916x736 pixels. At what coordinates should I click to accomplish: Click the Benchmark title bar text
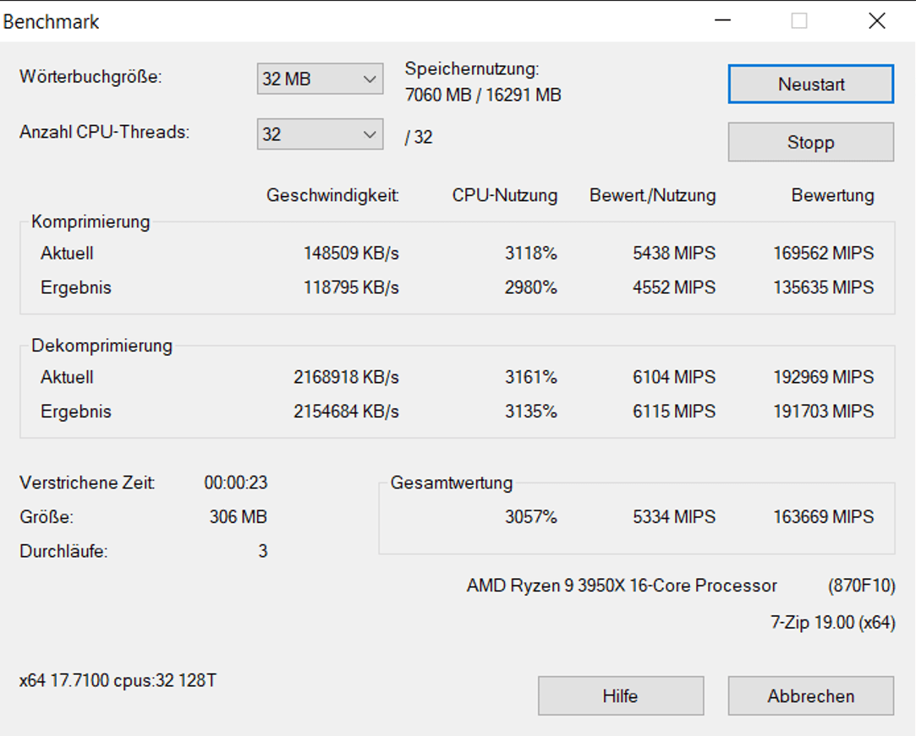pos(52,22)
